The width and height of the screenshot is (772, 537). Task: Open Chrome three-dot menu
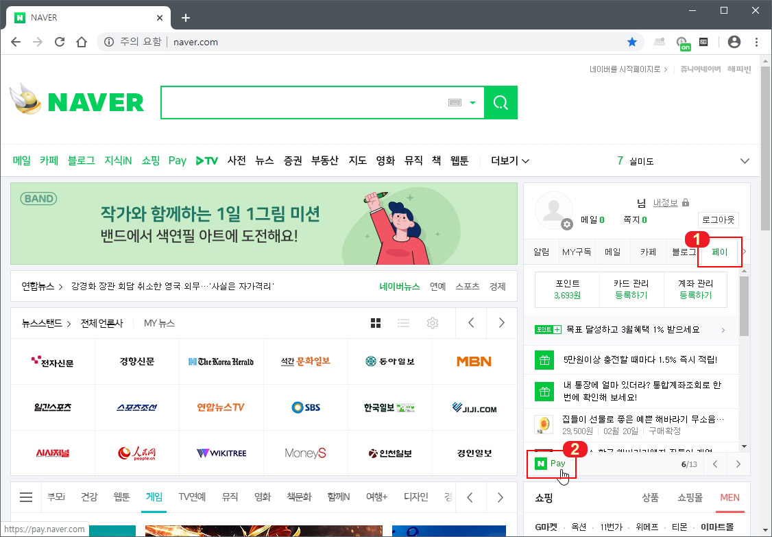757,42
